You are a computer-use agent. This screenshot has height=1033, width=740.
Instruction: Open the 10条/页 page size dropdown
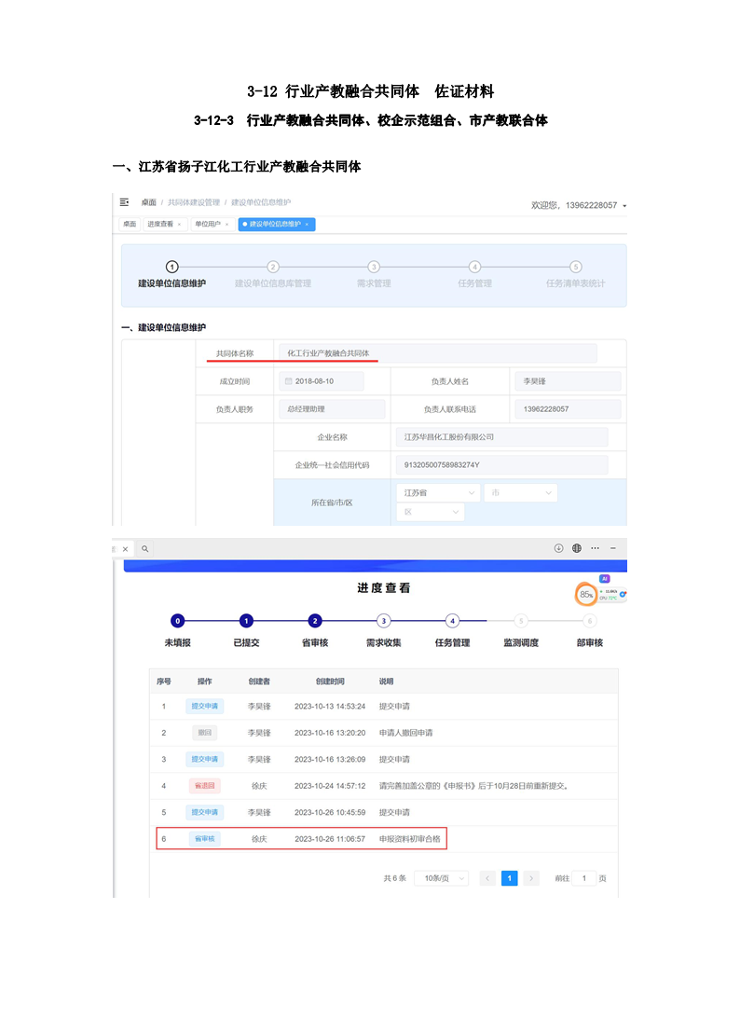441,878
